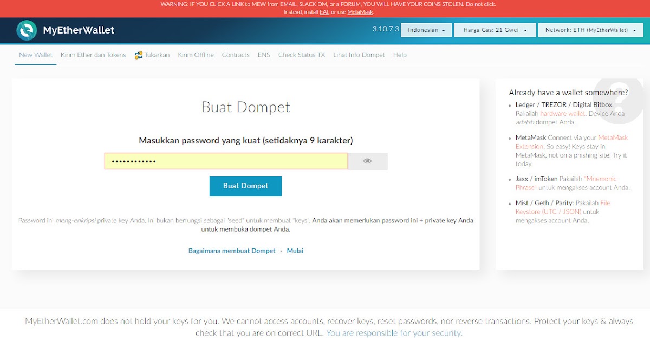Screen dimensions: 650x341
Task: Click the blue Buat Dompet button
Action: coord(246,186)
